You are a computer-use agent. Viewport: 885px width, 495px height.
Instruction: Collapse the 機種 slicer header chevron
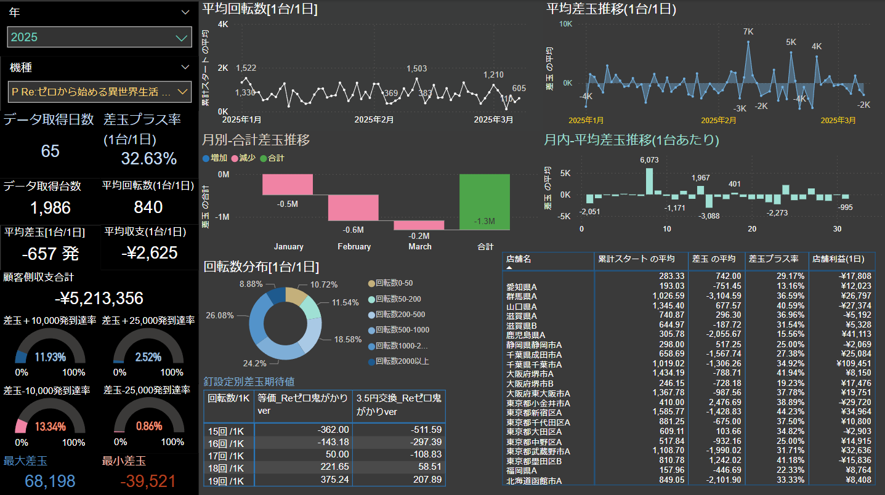185,67
